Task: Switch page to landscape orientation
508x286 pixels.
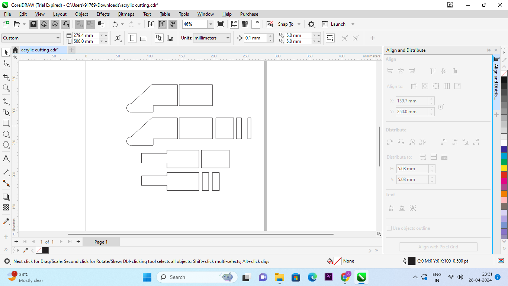Action: coord(143,38)
